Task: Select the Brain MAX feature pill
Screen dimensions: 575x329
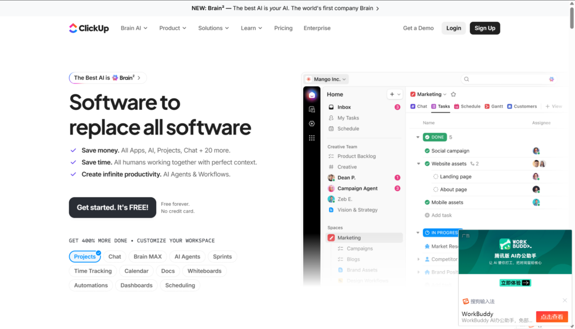Action: tap(148, 257)
